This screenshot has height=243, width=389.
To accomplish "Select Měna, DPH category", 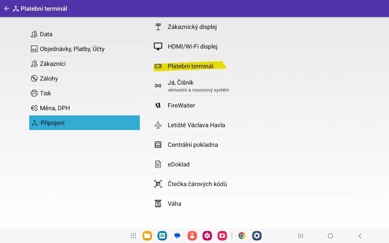I will coord(85,108).
